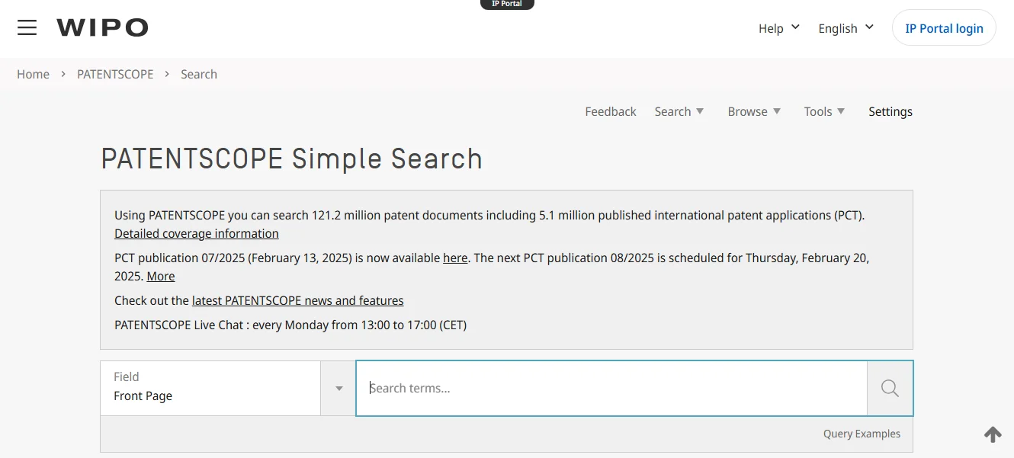Viewport: 1014px width, 458px height.
Task: Expand the Tools menu
Action: (824, 111)
